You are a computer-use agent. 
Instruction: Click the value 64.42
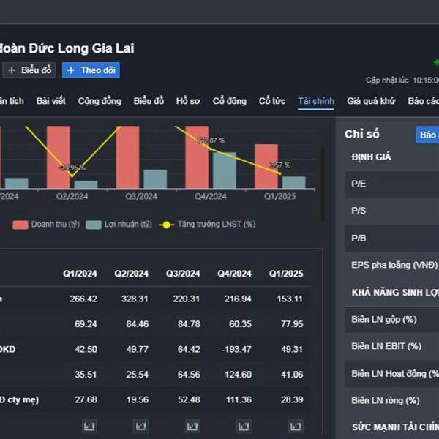click(189, 349)
